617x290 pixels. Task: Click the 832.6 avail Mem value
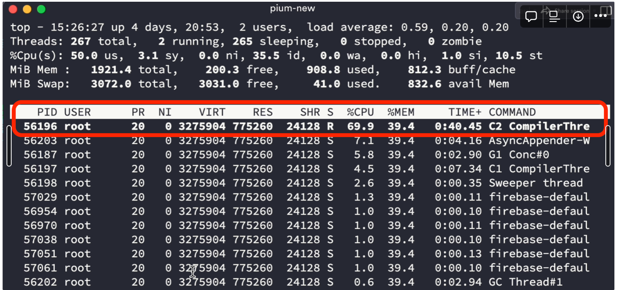pyautogui.click(x=424, y=84)
